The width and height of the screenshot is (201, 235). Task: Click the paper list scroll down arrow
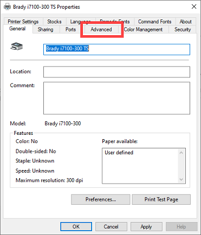(181, 179)
